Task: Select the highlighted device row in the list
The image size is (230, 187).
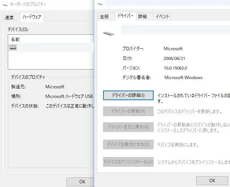Action: pos(51,47)
